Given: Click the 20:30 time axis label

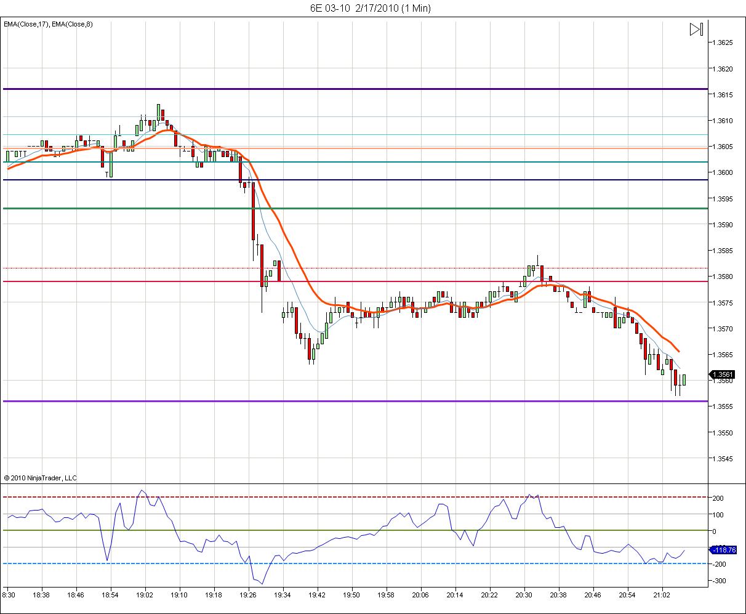Looking at the screenshot, I should [x=524, y=596].
